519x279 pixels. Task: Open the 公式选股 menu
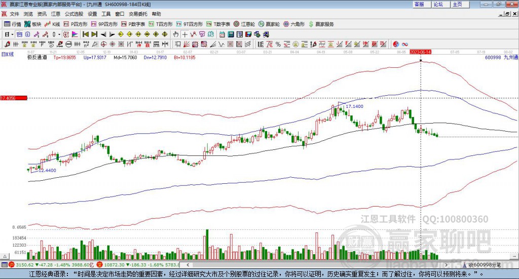(x=74, y=14)
